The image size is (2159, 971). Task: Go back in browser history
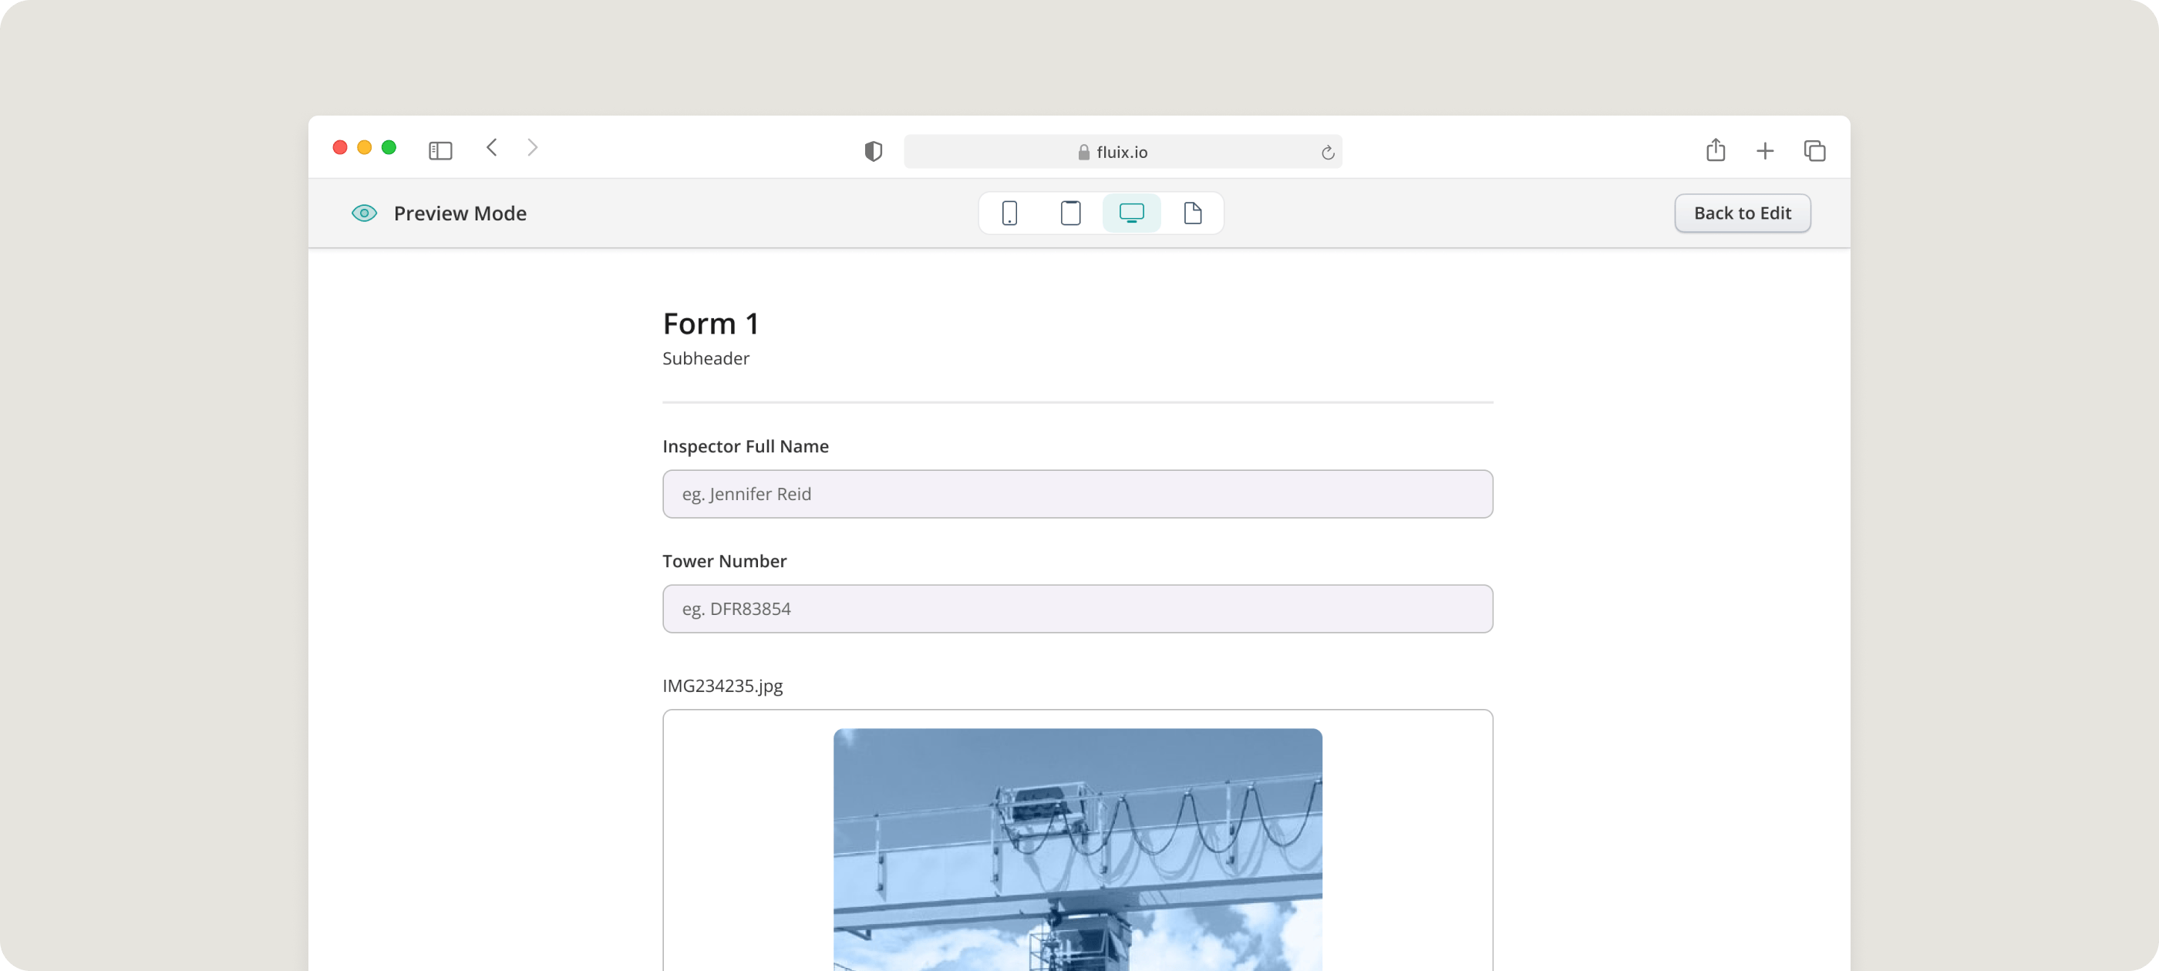tap(492, 147)
